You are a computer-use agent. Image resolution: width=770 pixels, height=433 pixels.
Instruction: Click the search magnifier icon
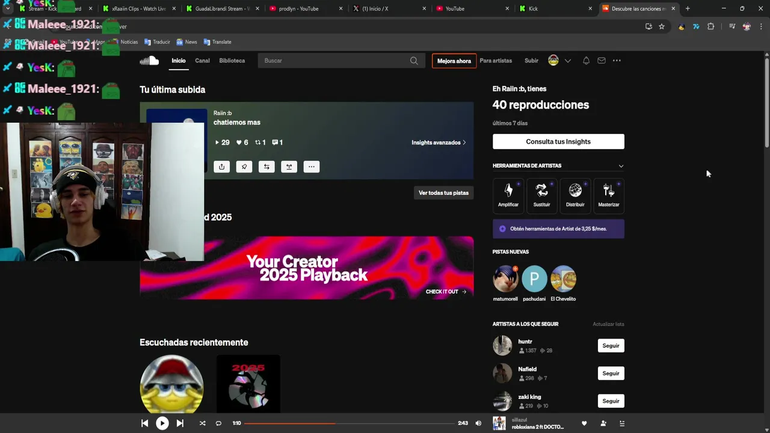coord(414,61)
